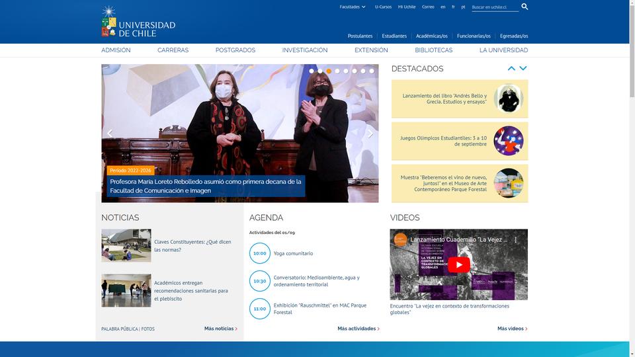Open Claves Constituyentes news thumbnail
The image size is (635, 357).
(126, 246)
